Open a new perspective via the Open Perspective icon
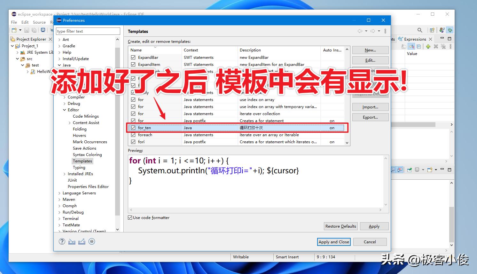Viewport: 477px width, 274px height. tap(432, 30)
